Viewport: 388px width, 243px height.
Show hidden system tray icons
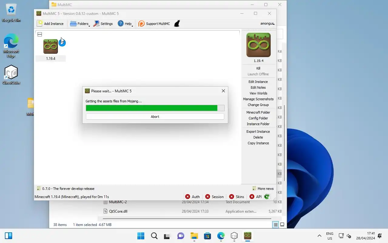pos(319,236)
